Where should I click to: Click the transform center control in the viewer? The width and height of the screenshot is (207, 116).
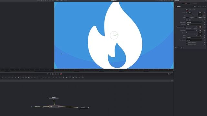pyautogui.click(x=114, y=35)
